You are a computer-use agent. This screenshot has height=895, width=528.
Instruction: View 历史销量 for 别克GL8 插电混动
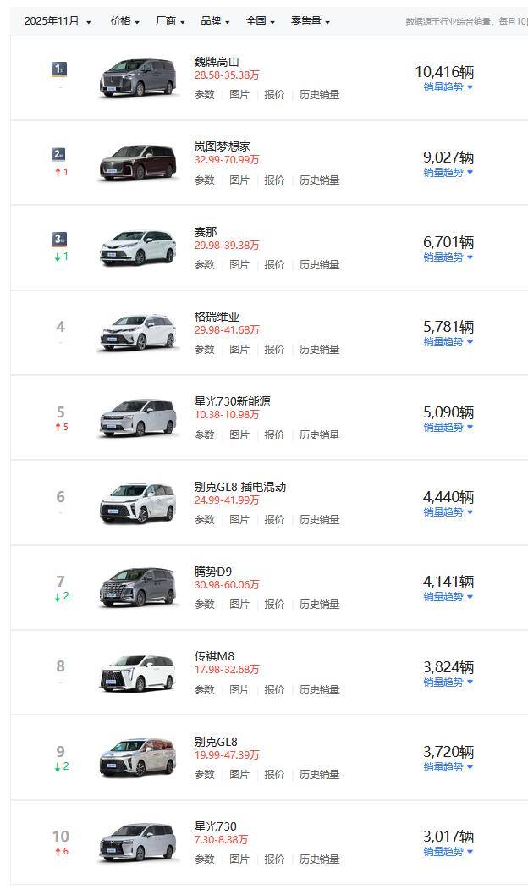point(319,519)
